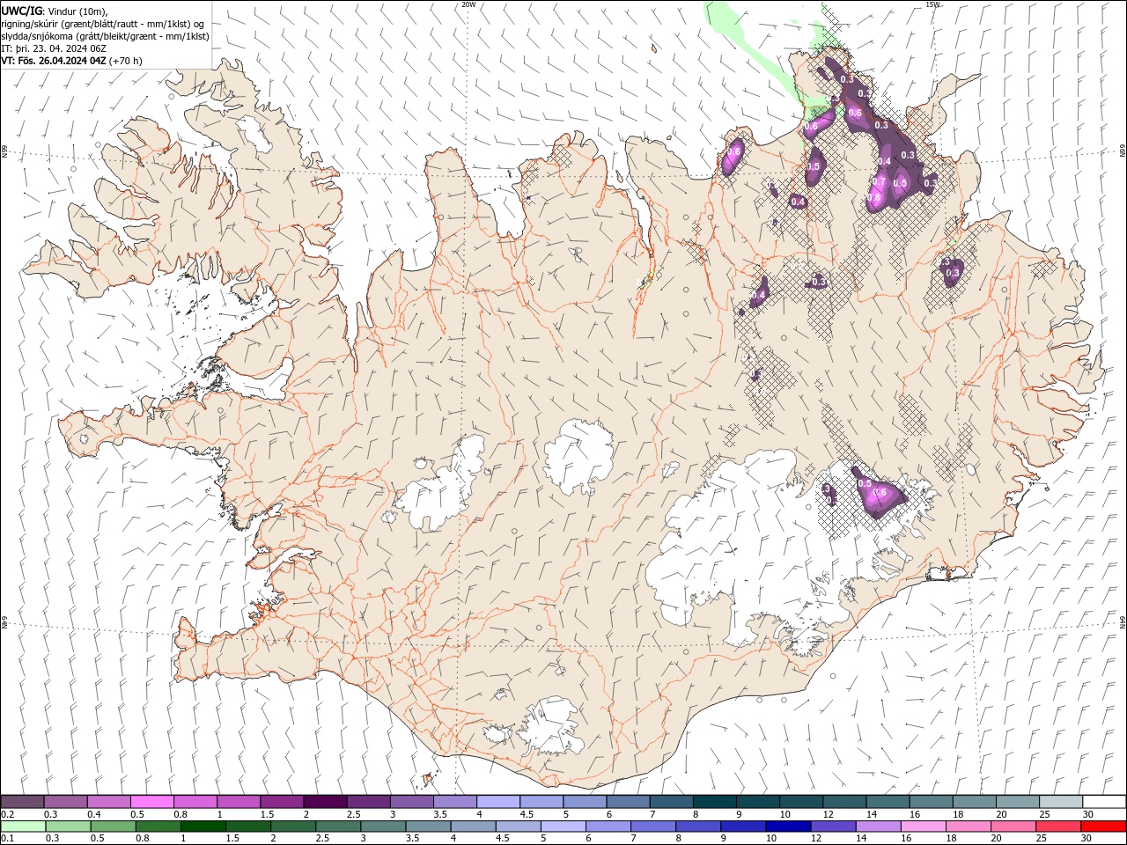Pick the light periwinkle 4 swatch in top legend
Viewport: 1127px width, 845px height.
(497, 801)
